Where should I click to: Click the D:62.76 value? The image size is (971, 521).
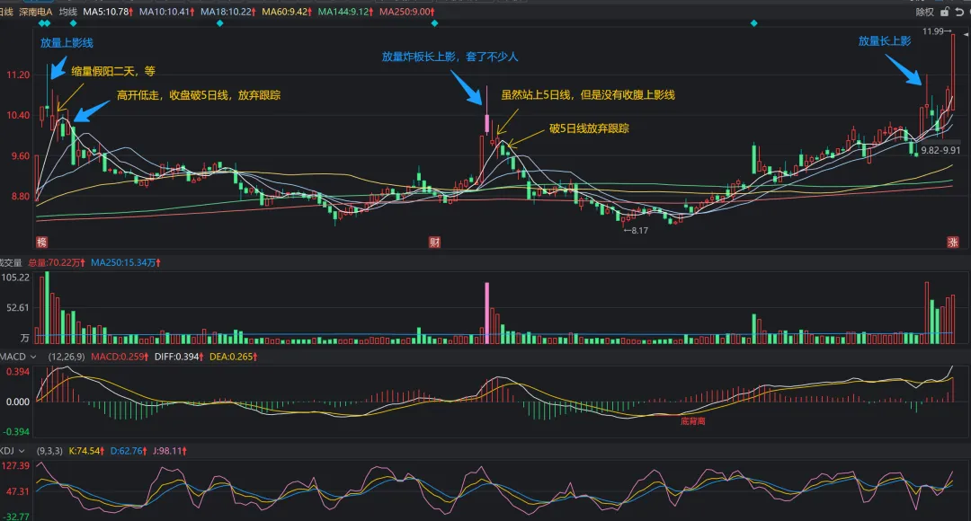(129, 451)
